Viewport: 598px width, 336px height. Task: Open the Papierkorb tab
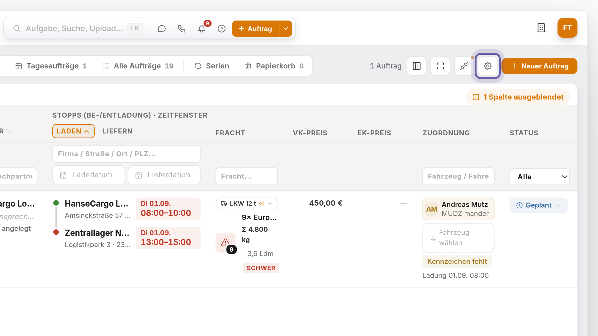tap(274, 66)
